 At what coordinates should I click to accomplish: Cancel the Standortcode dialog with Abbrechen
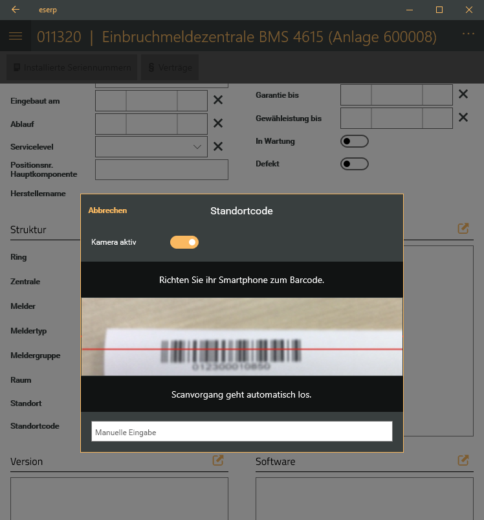point(107,210)
